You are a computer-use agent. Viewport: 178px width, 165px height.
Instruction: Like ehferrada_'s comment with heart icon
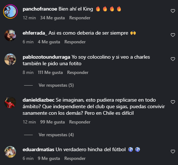coord(173,35)
